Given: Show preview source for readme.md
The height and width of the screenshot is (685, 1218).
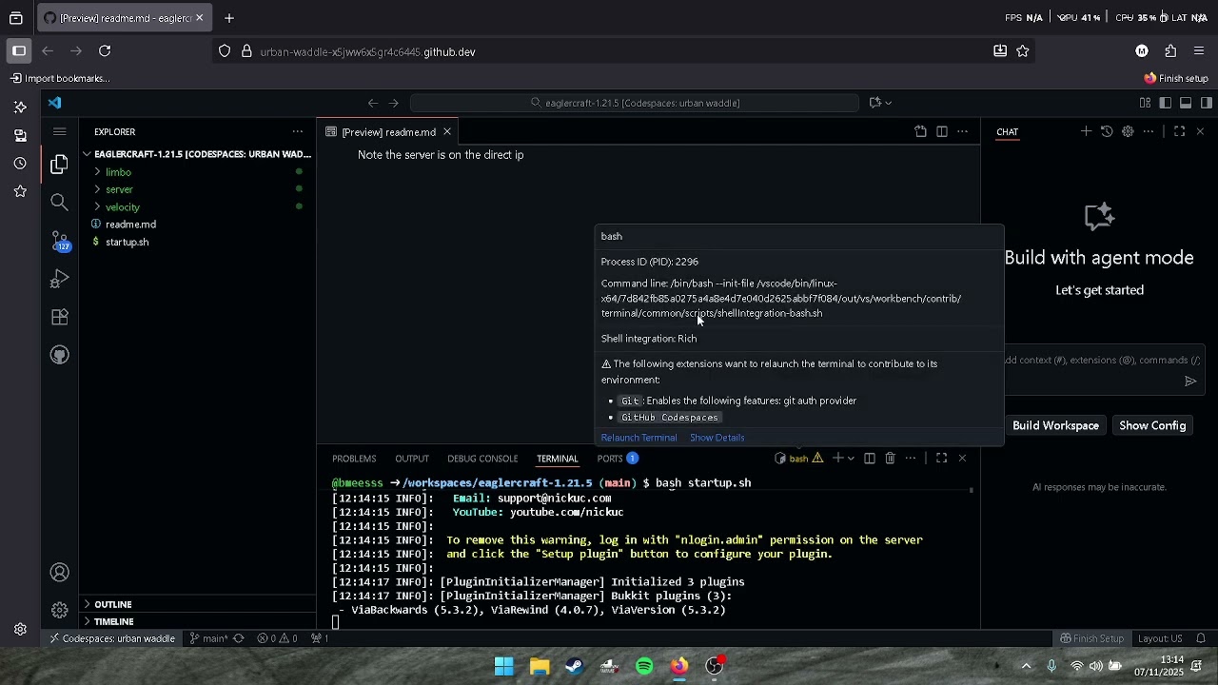Looking at the screenshot, I should click(x=920, y=131).
